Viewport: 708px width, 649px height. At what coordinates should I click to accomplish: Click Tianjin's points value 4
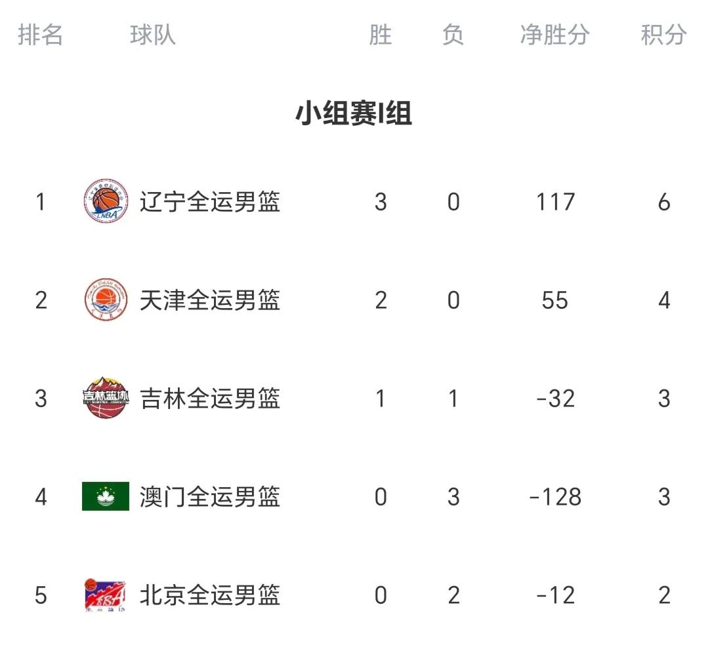point(664,300)
